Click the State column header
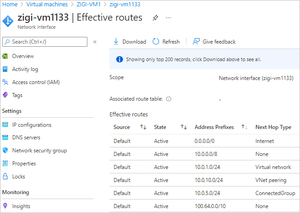Viewport: 300px width, 213px height. click(x=160, y=127)
